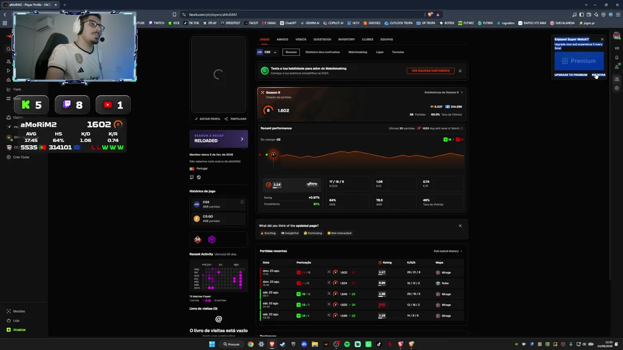Click PARTILHAR to share profile
The height and width of the screenshot is (350, 623).
(x=236, y=119)
